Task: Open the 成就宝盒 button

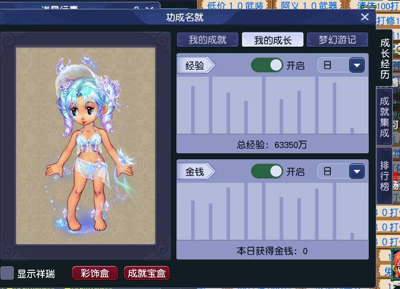Action: (147, 274)
